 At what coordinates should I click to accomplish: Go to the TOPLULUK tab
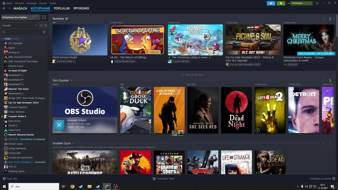(x=62, y=8)
